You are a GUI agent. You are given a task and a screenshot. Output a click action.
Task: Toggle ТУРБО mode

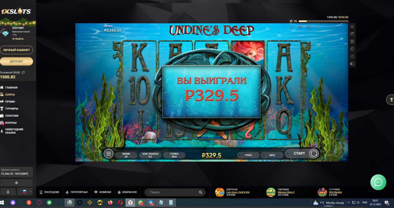[248, 155]
